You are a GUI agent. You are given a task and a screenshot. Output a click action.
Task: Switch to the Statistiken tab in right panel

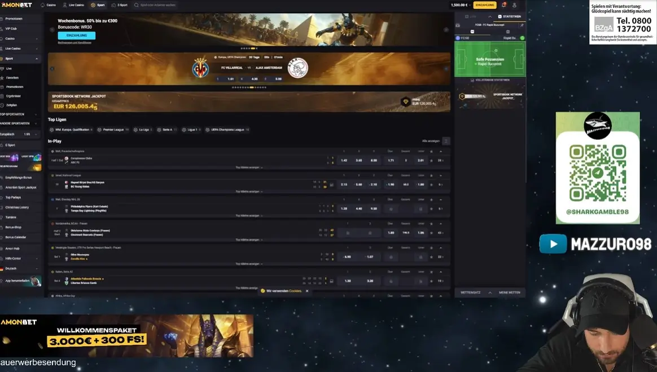coord(509,16)
